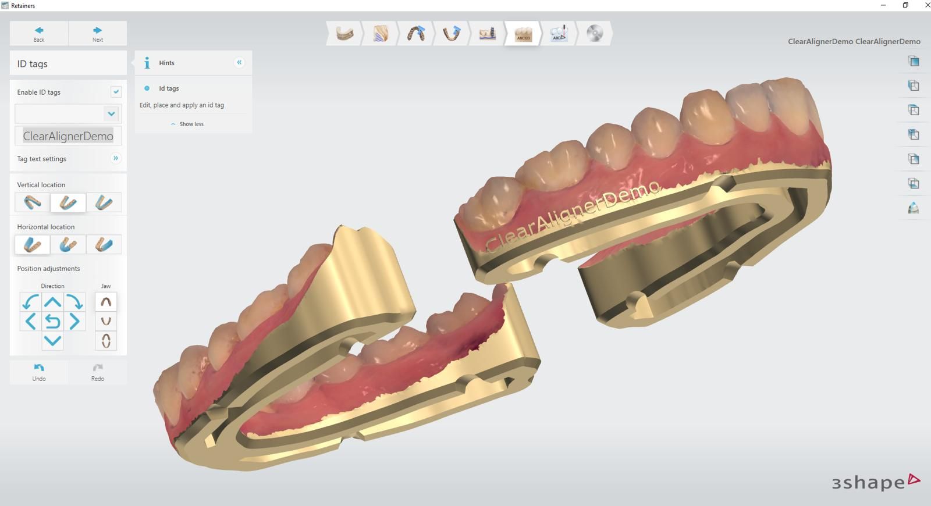
Task: Choose the third view cube on the right
Action: 914,110
